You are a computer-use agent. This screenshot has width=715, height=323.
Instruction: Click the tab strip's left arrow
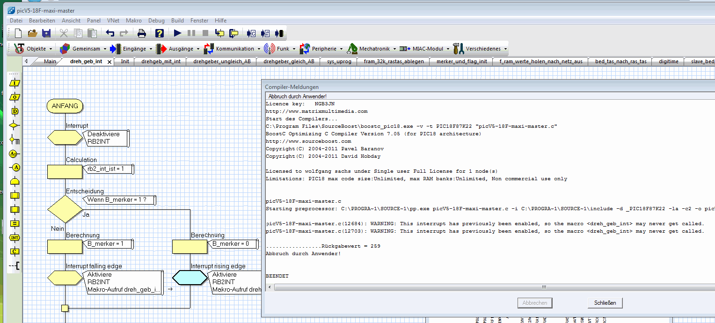coord(26,61)
